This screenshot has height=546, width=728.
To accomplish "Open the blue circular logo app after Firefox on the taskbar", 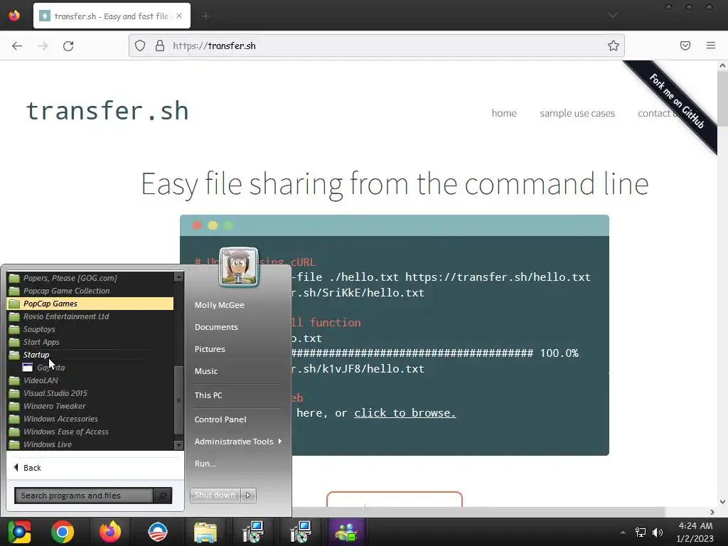I will pyautogui.click(x=157, y=532).
